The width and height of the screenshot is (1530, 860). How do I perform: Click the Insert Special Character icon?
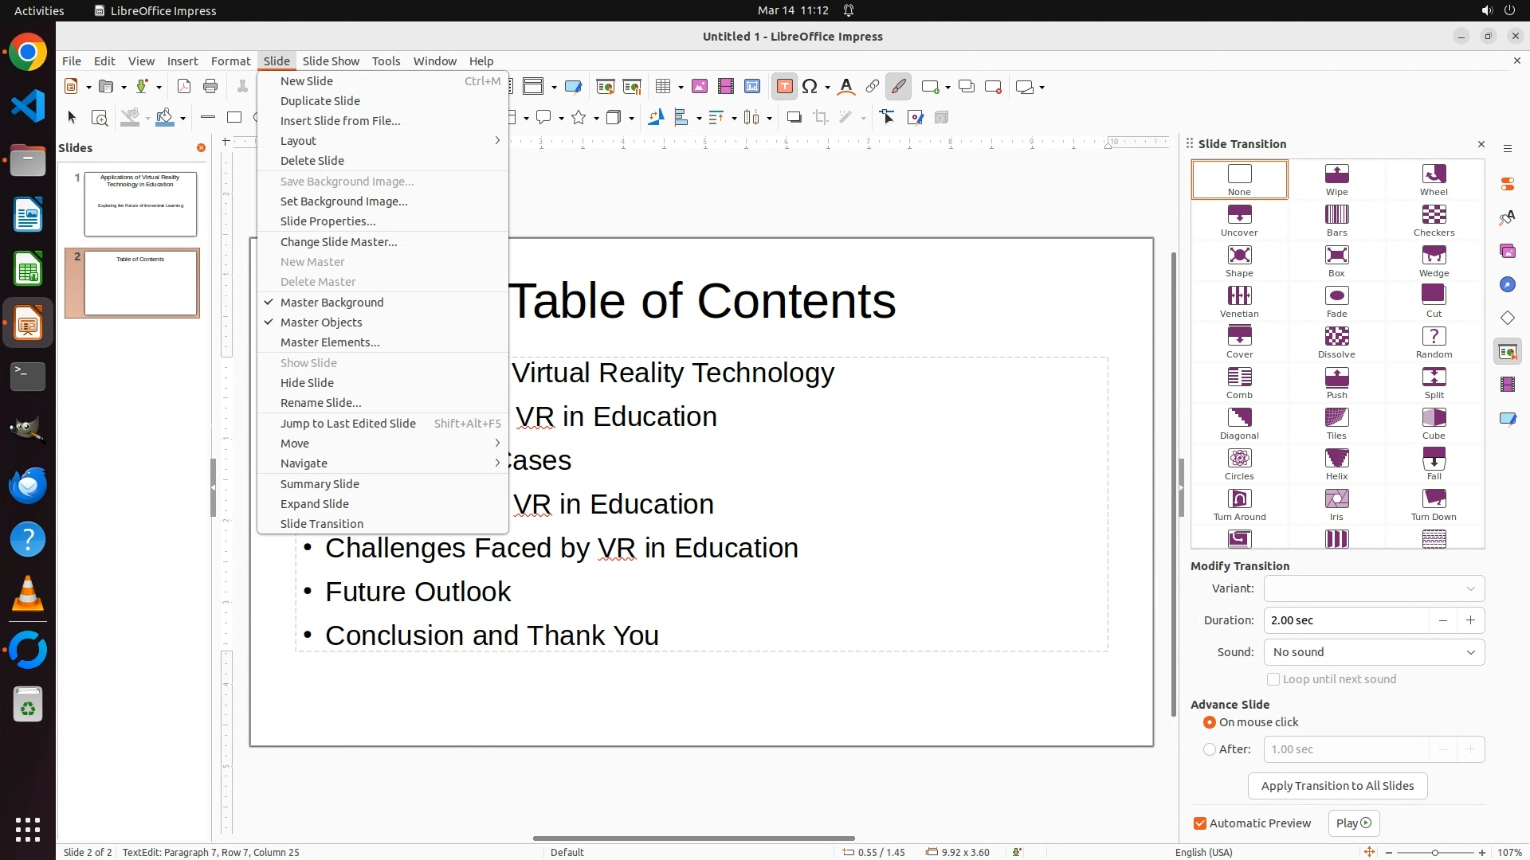[810, 87]
